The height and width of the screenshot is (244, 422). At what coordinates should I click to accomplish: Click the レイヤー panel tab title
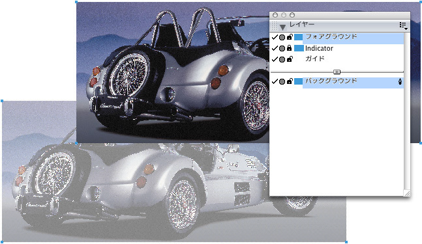point(302,25)
